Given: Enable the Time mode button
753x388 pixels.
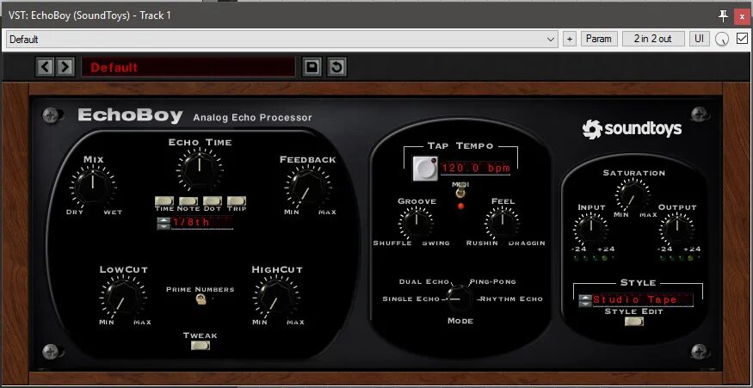Looking at the screenshot, I should [164, 200].
